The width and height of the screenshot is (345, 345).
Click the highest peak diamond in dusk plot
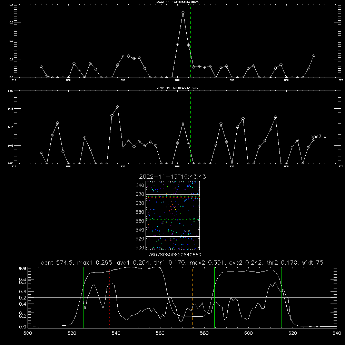tap(118, 107)
